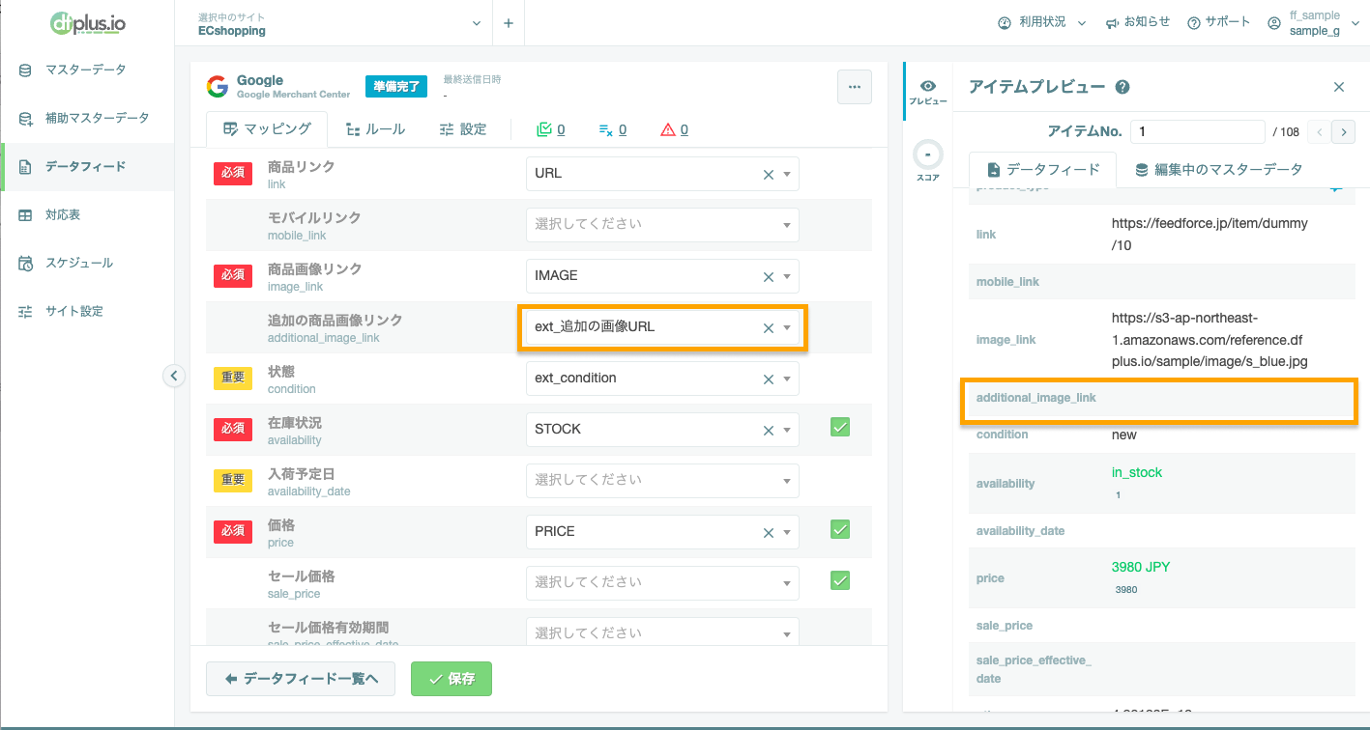This screenshot has height=730, width=1370.
Task: Click green check count indicator
Action: click(x=550, y=129)
